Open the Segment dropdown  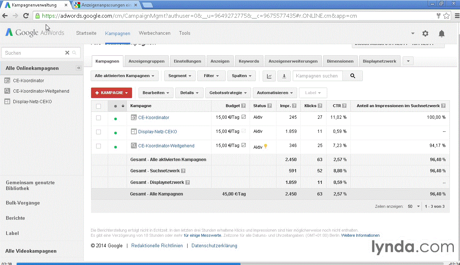point(180,76)
